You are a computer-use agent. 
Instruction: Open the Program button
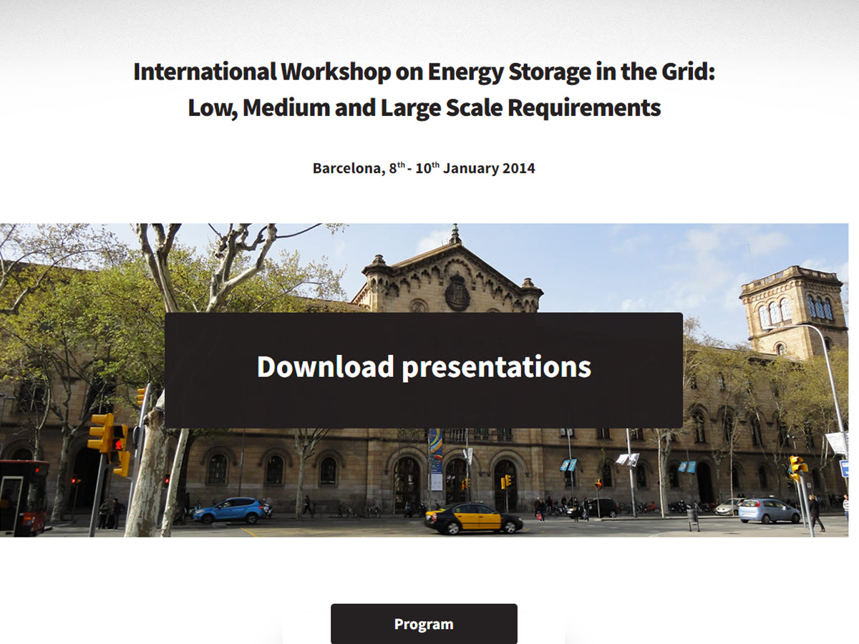tap(423, 624)
